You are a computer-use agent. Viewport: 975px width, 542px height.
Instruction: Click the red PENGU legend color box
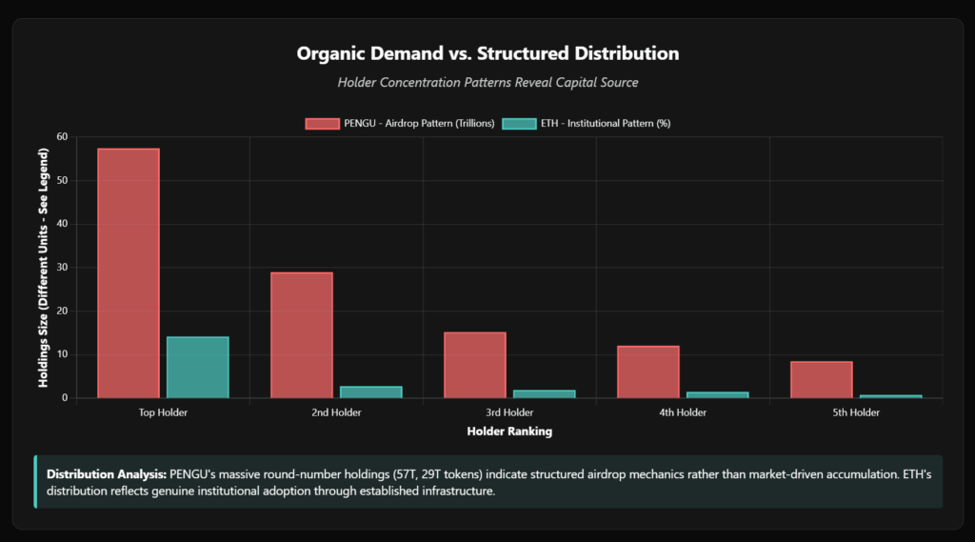[x=321, y=123]
